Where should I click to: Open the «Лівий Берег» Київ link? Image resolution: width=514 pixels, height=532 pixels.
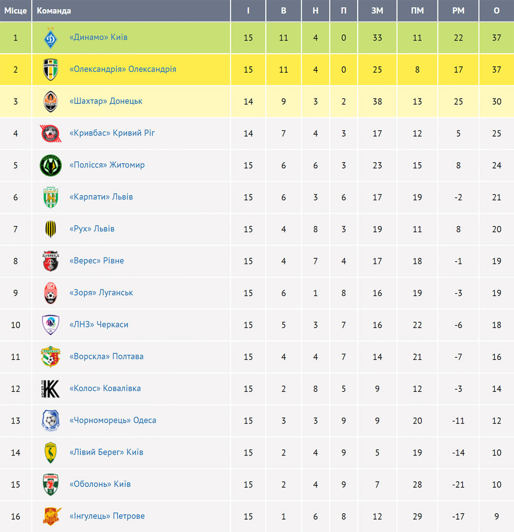coord(106,452)
